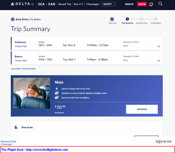Click the Sat, Nov 4 date

point(69,45)
